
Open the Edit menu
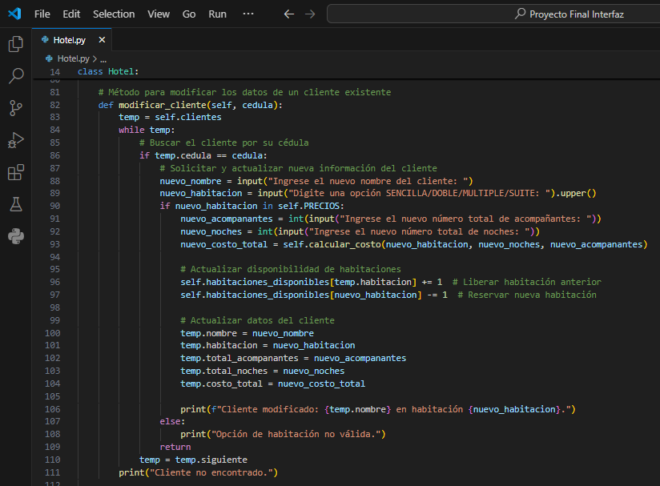[x=71, y=14]
